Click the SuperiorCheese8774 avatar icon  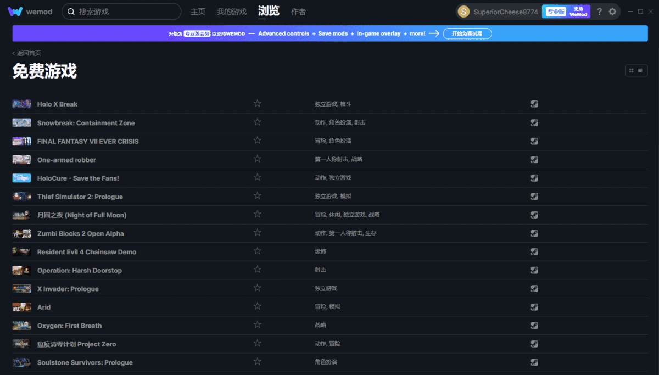pos(462,11)
